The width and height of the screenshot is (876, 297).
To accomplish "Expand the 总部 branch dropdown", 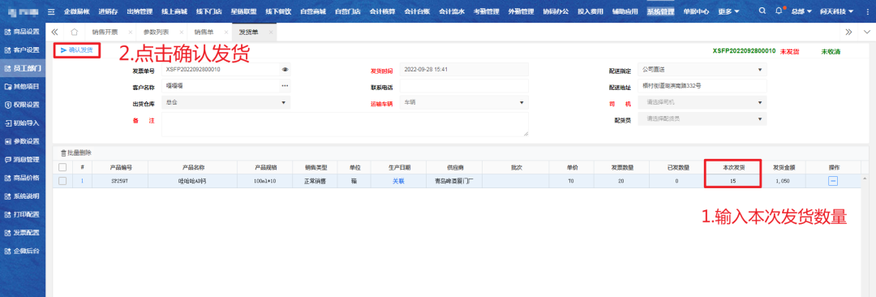I will click(801, 11).
